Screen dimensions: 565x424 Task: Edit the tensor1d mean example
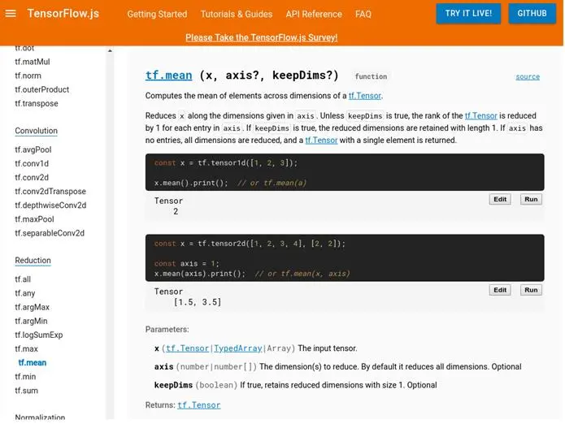click(500, 199)
